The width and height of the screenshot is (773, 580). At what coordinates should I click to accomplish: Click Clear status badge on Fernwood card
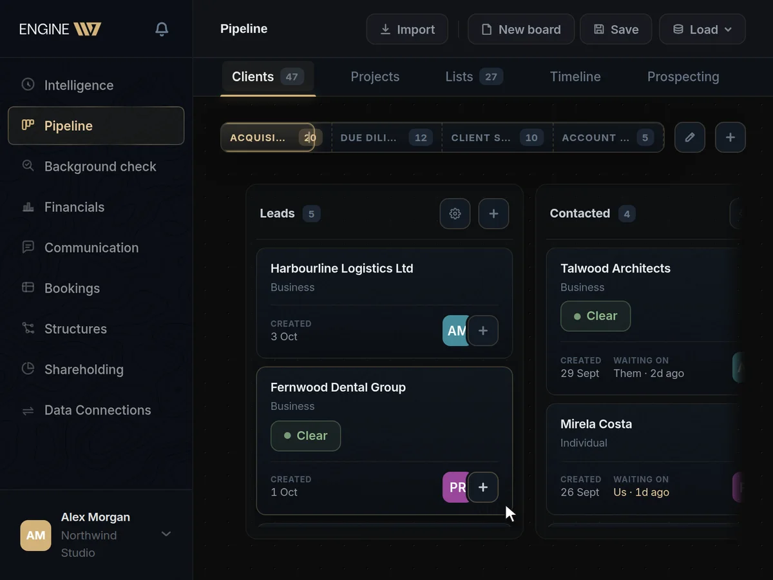coord(305,436)
